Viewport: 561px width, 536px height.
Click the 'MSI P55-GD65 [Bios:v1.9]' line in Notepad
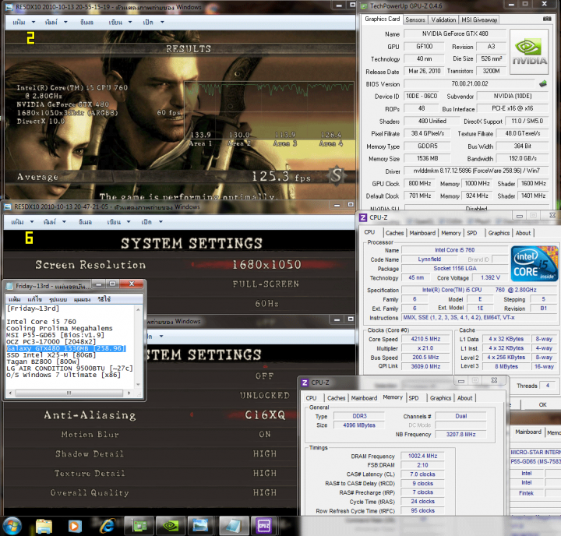[55, 335]
